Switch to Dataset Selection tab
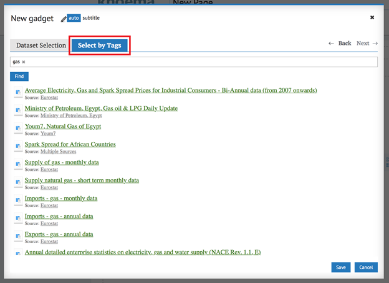389x283 pixels. coord(41,45)
